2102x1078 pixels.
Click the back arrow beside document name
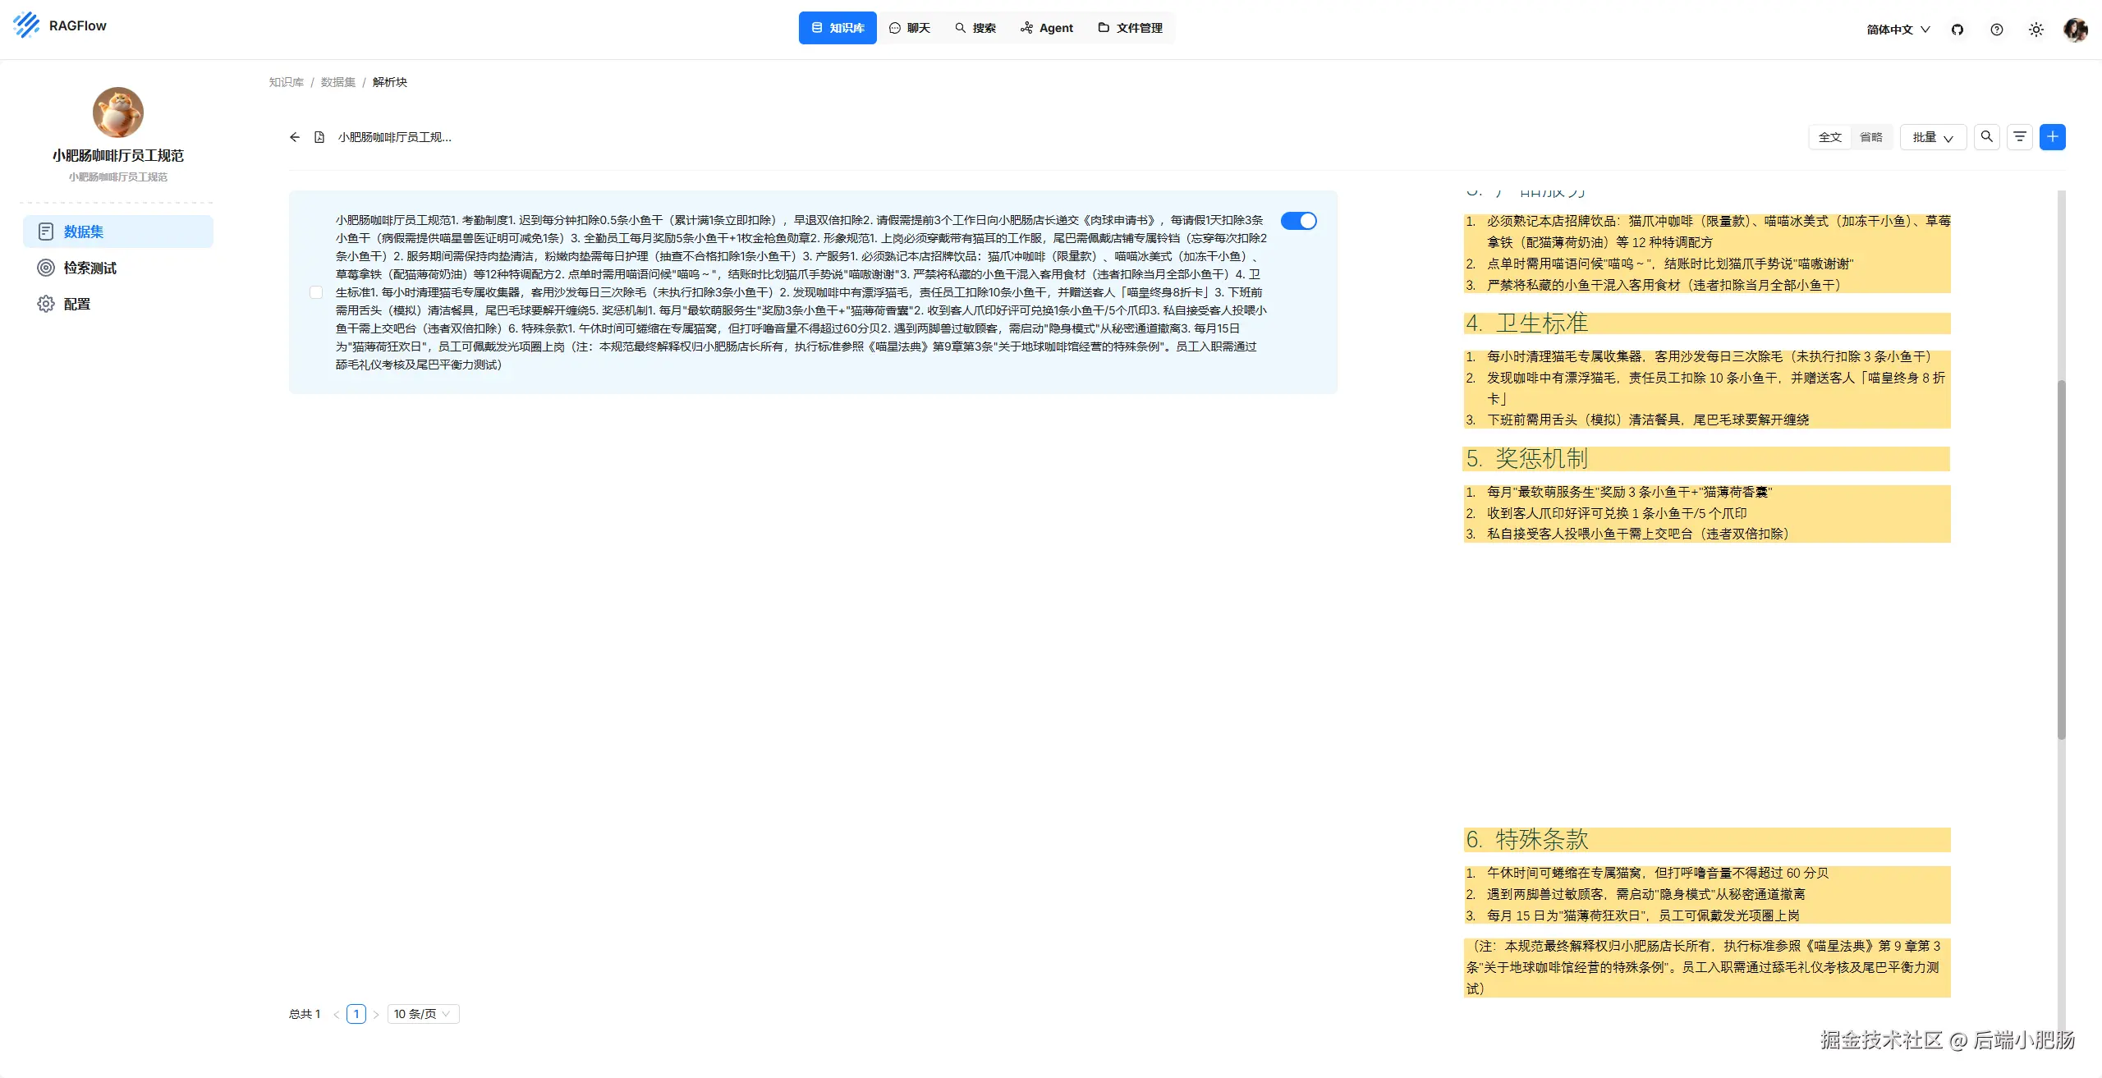coord(295,137)
